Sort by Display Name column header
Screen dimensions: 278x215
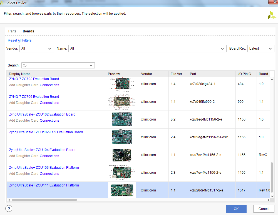point(56,74)
